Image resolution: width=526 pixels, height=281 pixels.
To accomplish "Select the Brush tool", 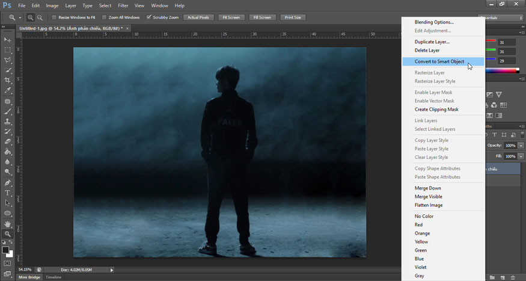I will coord(7,111).
